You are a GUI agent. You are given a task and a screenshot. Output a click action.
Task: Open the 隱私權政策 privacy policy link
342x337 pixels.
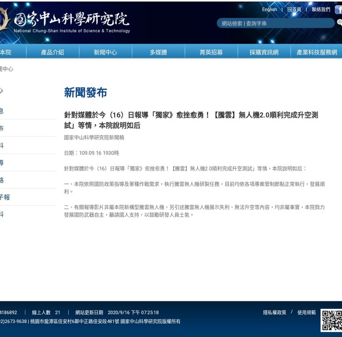point(275,312)
